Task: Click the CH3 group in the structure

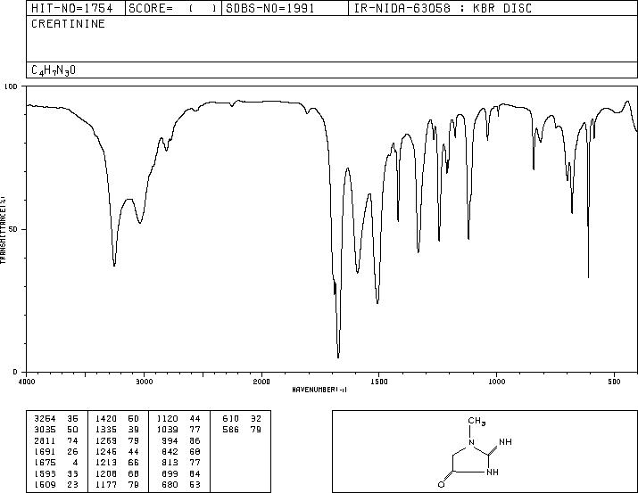Action: (x=476, y=421)
